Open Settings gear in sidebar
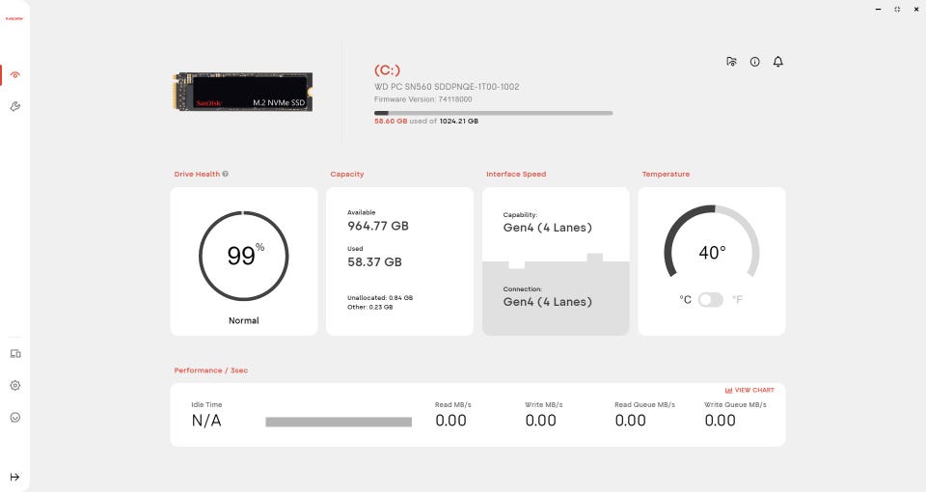926x492 pixels. [x=15, y=386]
